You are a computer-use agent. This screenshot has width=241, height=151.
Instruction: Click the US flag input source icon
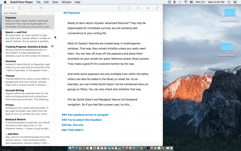tap(192, 2)
